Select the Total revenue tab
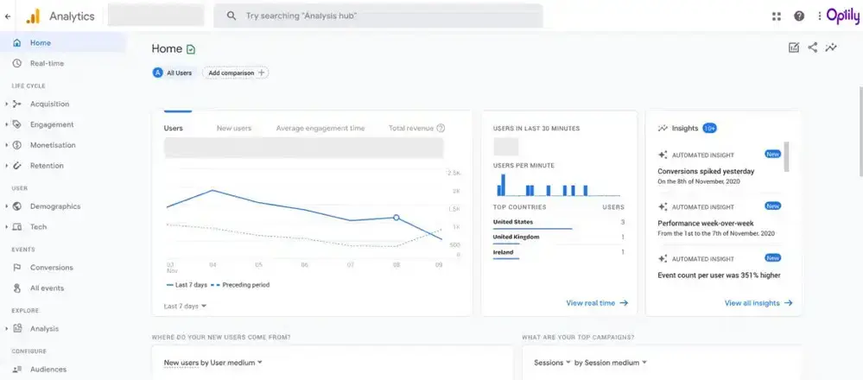 [411, 128]
